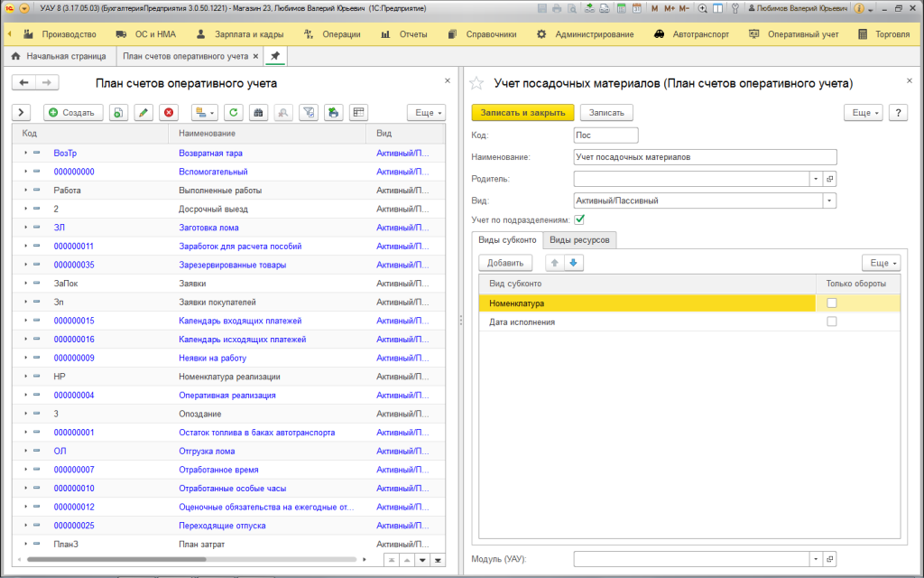The height and width of the screenshot is (578, 924).
Task: Click the Создать button
Action: [73, 113]
